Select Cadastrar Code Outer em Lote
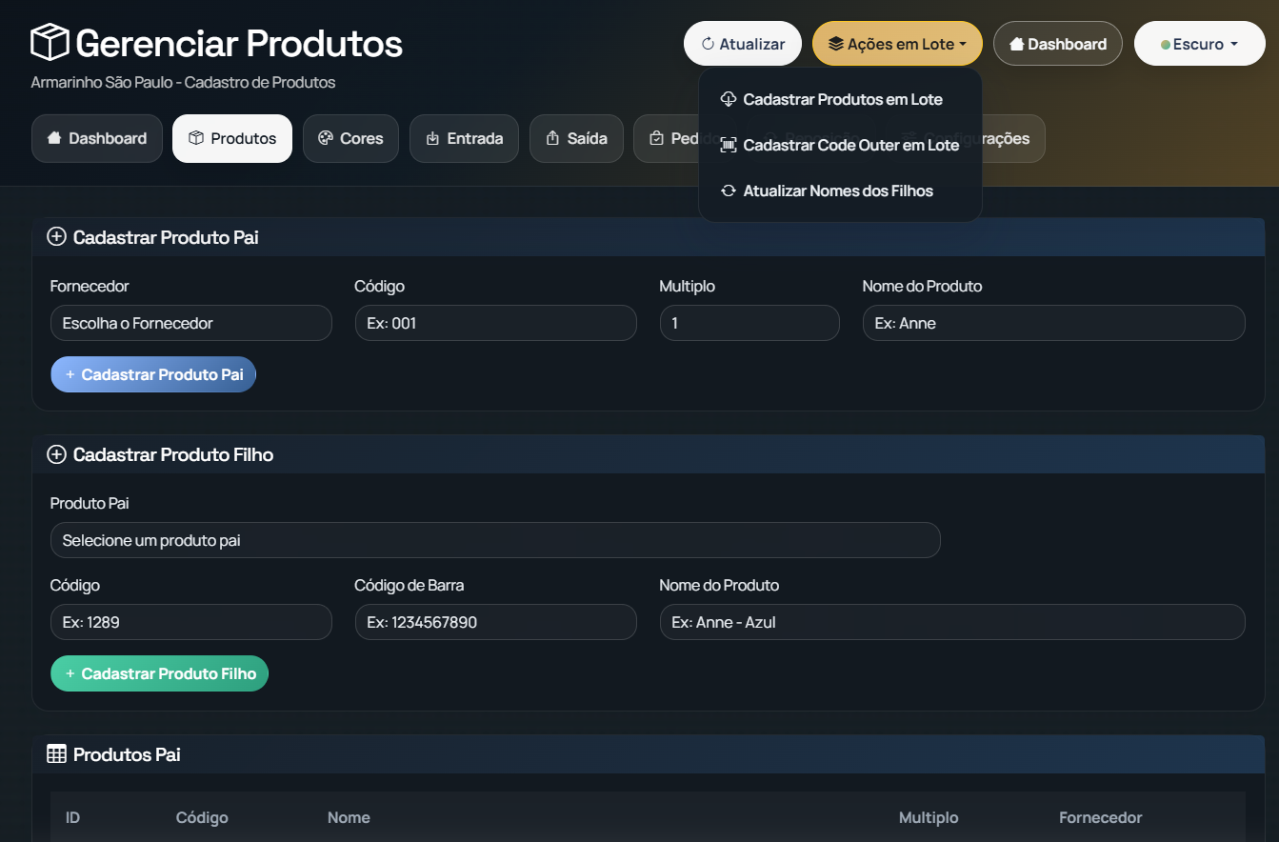 [x=840, y=145]
